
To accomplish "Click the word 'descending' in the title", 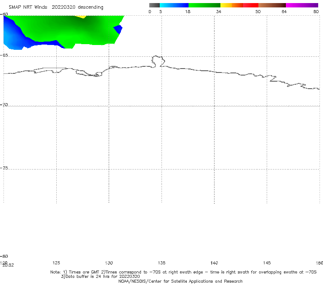I will pyautogui.click(x=91, y=7).
